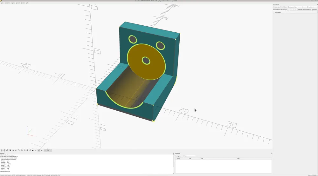Click the minus button to remove preset

tap(295, 10)
